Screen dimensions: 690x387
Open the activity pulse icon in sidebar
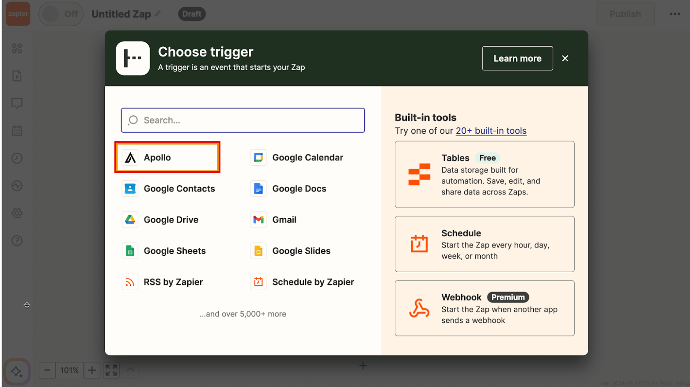pos(17,186)
